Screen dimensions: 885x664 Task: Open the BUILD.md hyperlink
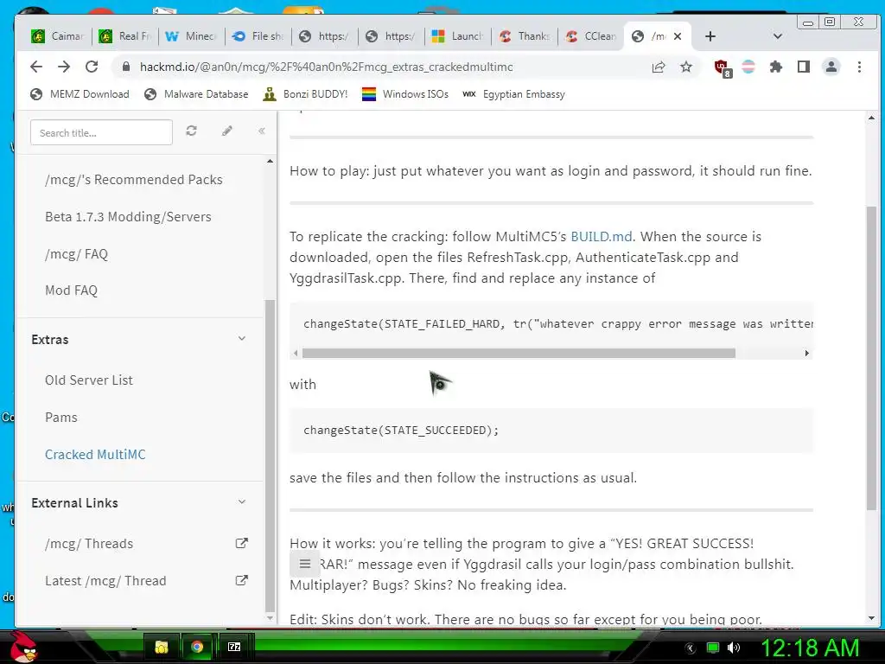602,237
